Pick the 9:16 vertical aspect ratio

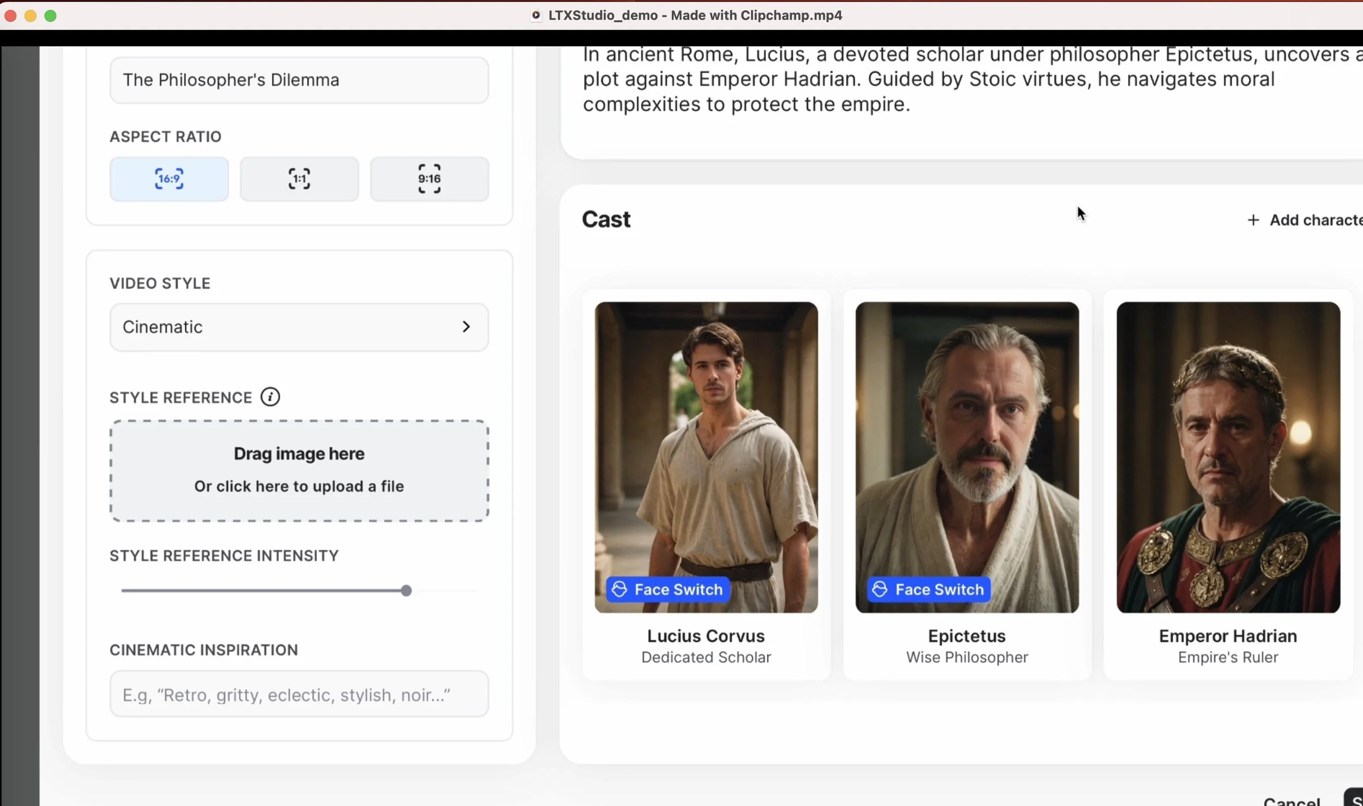429,179
